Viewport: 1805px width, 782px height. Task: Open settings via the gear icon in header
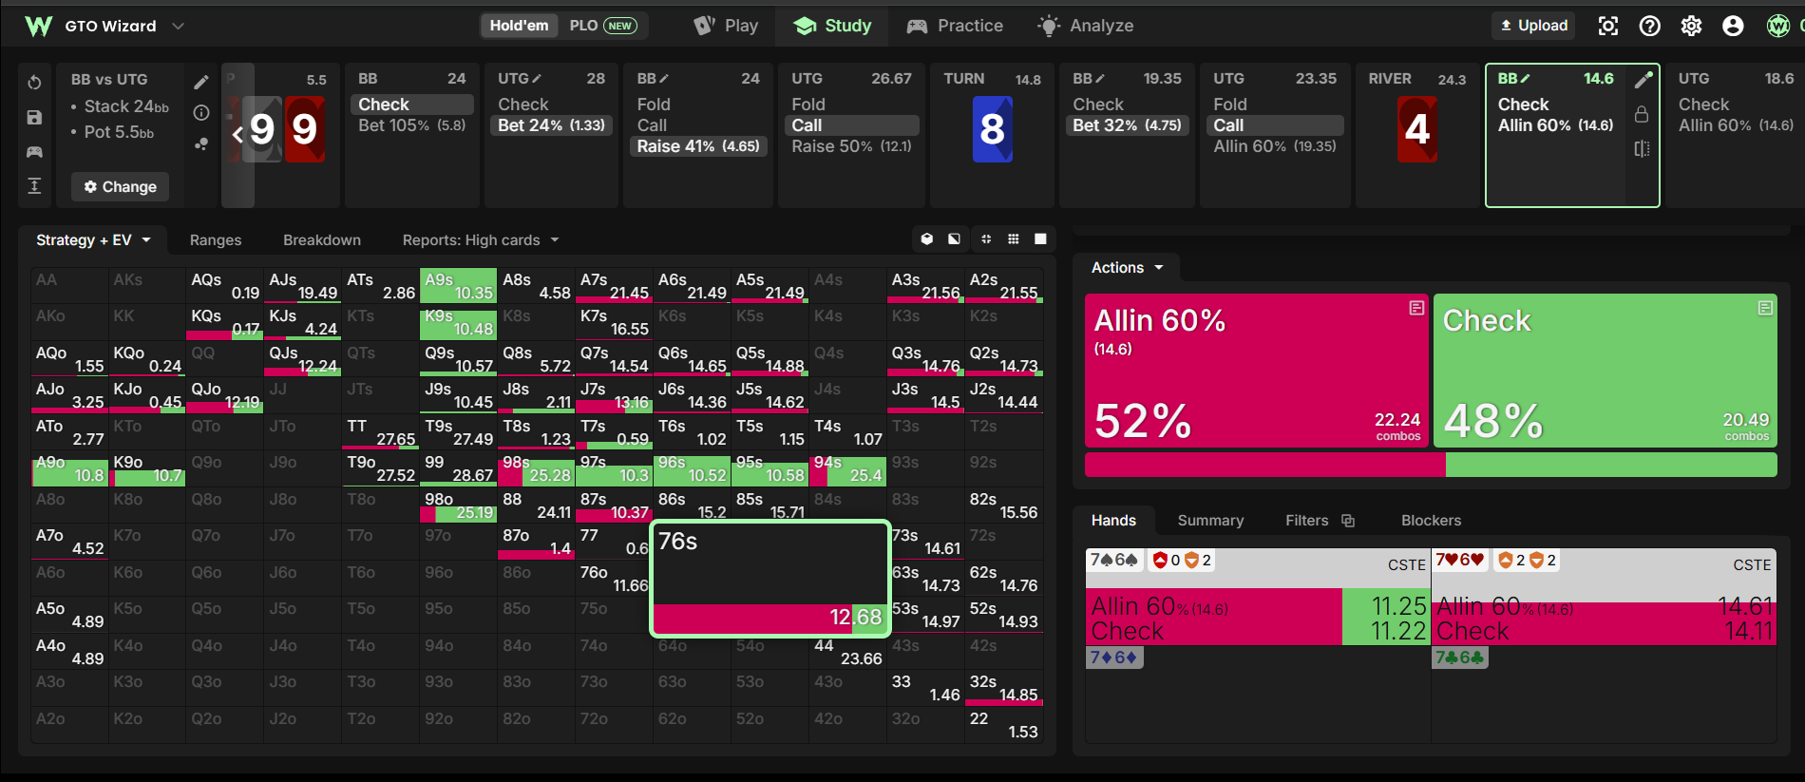1691,26
